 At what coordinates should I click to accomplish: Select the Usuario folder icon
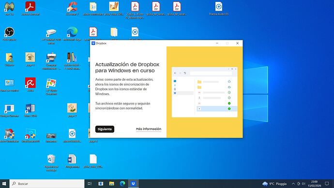(x=9, y=59)
